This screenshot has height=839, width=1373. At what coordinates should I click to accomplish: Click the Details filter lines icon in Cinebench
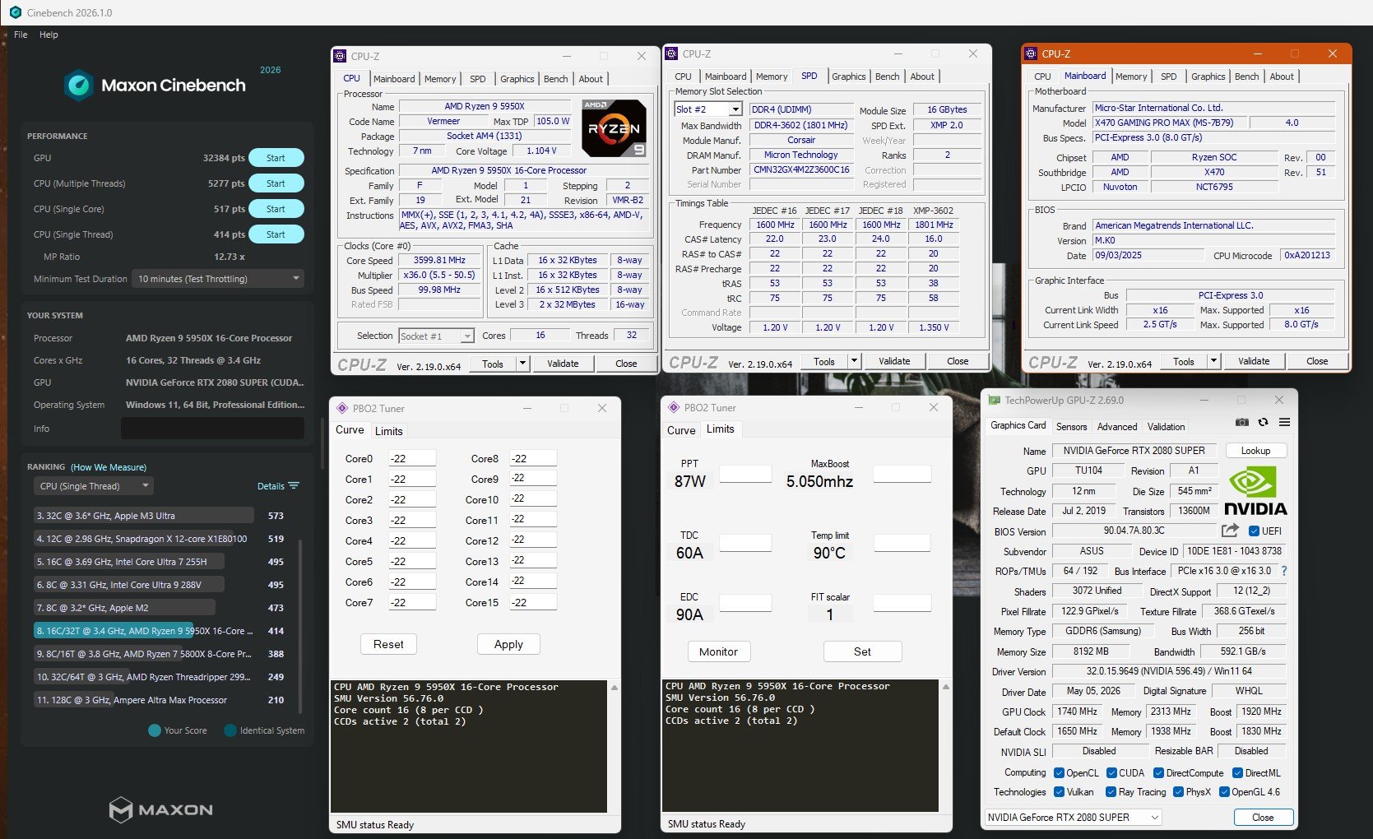point(294,486)
